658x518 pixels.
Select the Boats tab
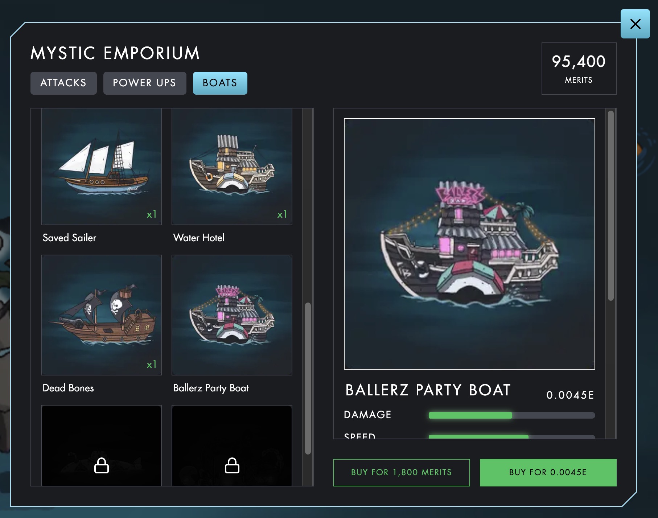pos(220,83)
